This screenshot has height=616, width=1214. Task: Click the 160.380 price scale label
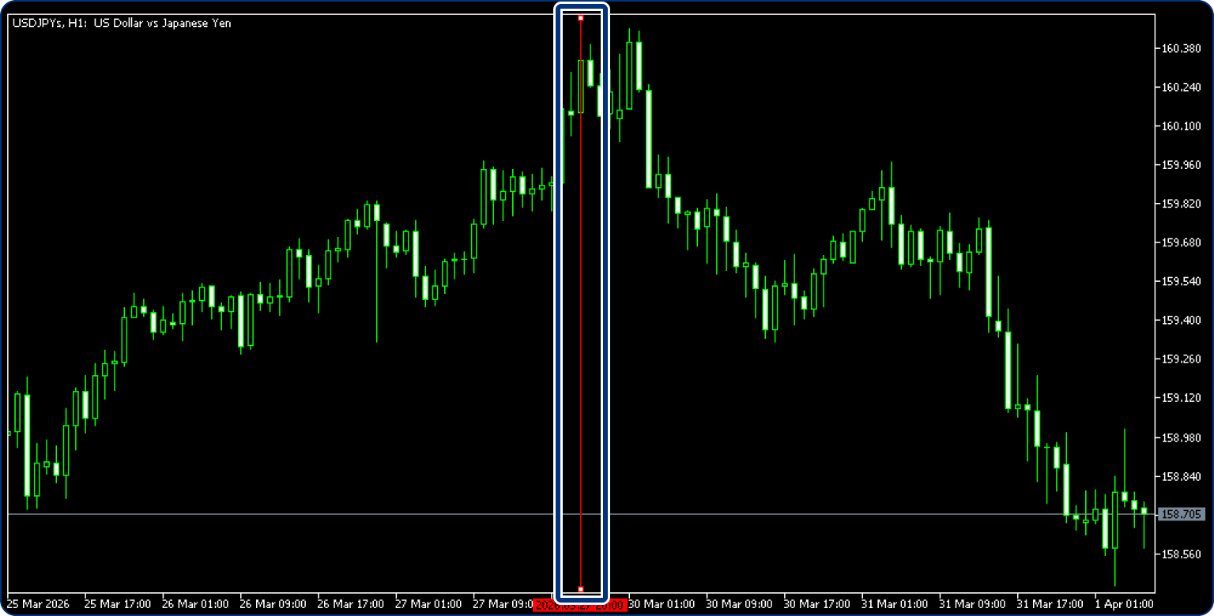click(1181, 48)
